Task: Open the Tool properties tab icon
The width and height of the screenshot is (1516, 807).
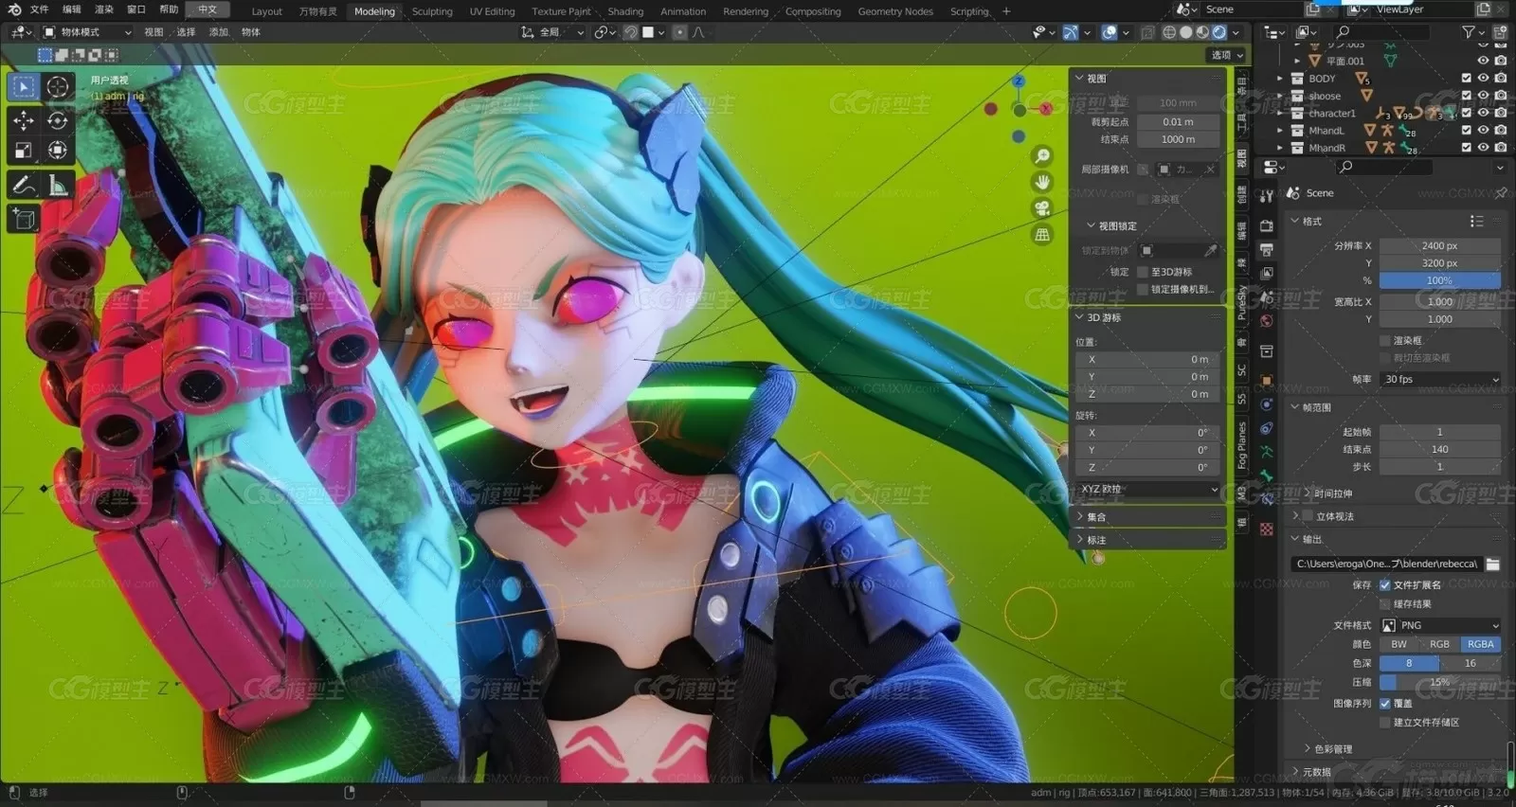Action: 1267,196
